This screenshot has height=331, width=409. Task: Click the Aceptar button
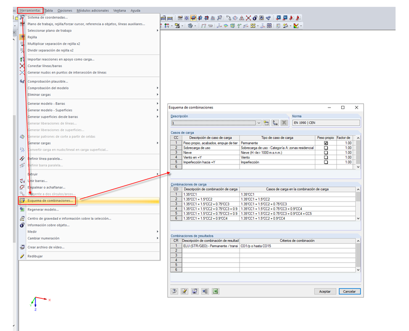click(325, 291)
